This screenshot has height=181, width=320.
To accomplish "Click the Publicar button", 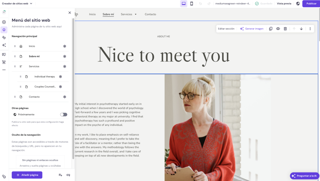I will click(x=311, y=4).
